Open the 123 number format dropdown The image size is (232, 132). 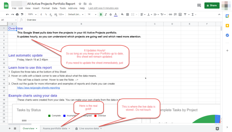tap(61, 14)
